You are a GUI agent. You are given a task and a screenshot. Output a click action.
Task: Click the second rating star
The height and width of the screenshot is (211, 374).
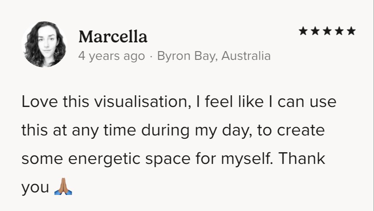pos(315,31)
